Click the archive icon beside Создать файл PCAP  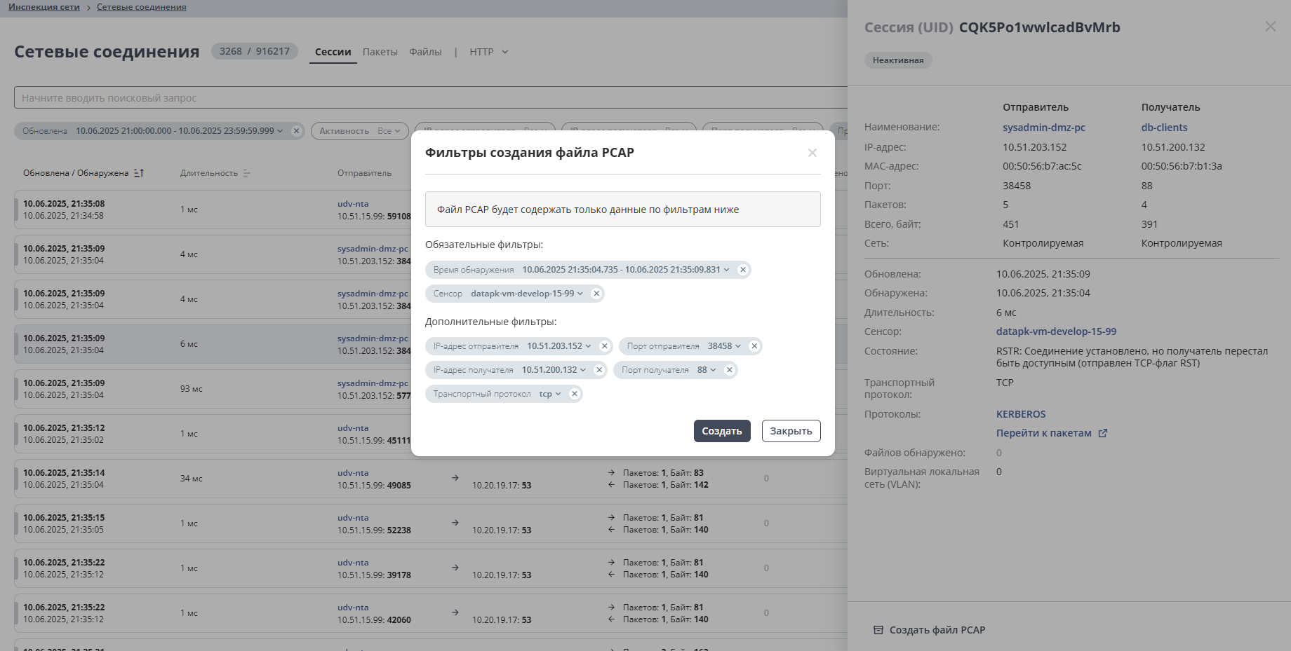[878, 630]
